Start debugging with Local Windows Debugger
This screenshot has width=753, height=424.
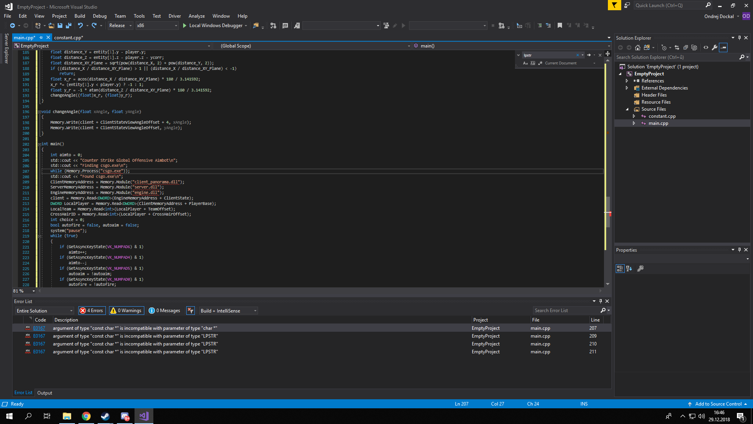(x=215, y=26)
